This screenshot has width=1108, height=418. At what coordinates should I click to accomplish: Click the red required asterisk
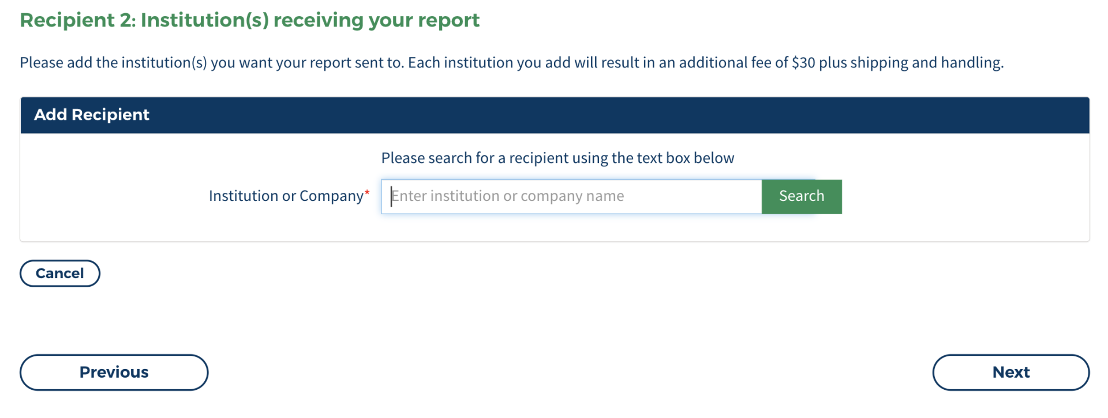367,193
